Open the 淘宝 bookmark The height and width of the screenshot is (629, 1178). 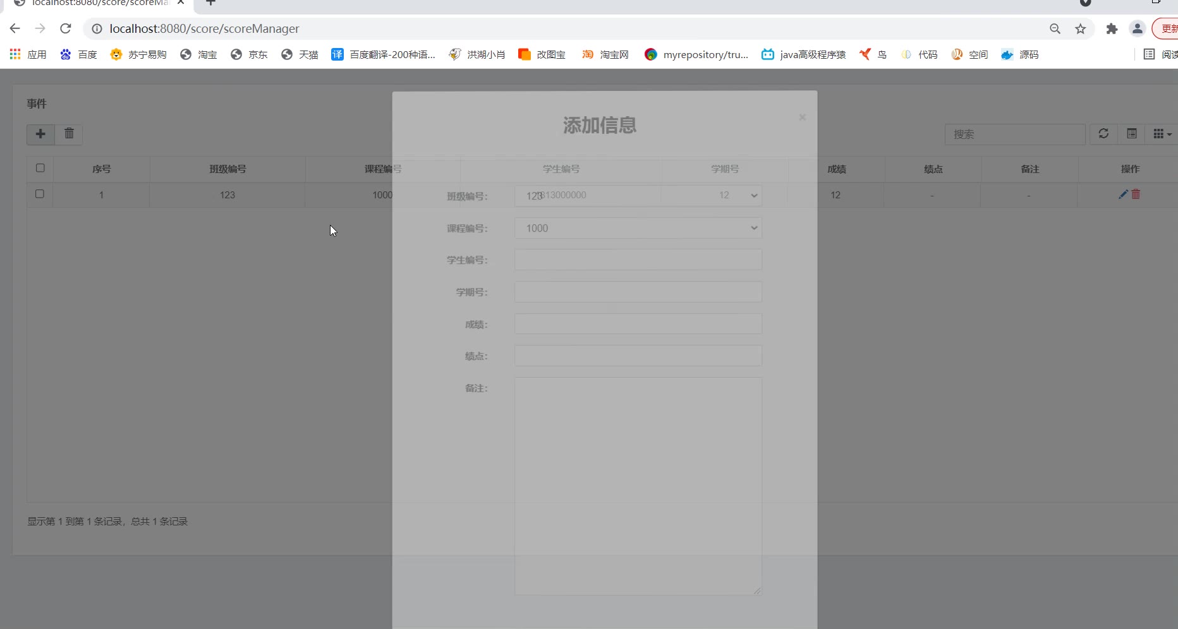click(x=198, y=54)
